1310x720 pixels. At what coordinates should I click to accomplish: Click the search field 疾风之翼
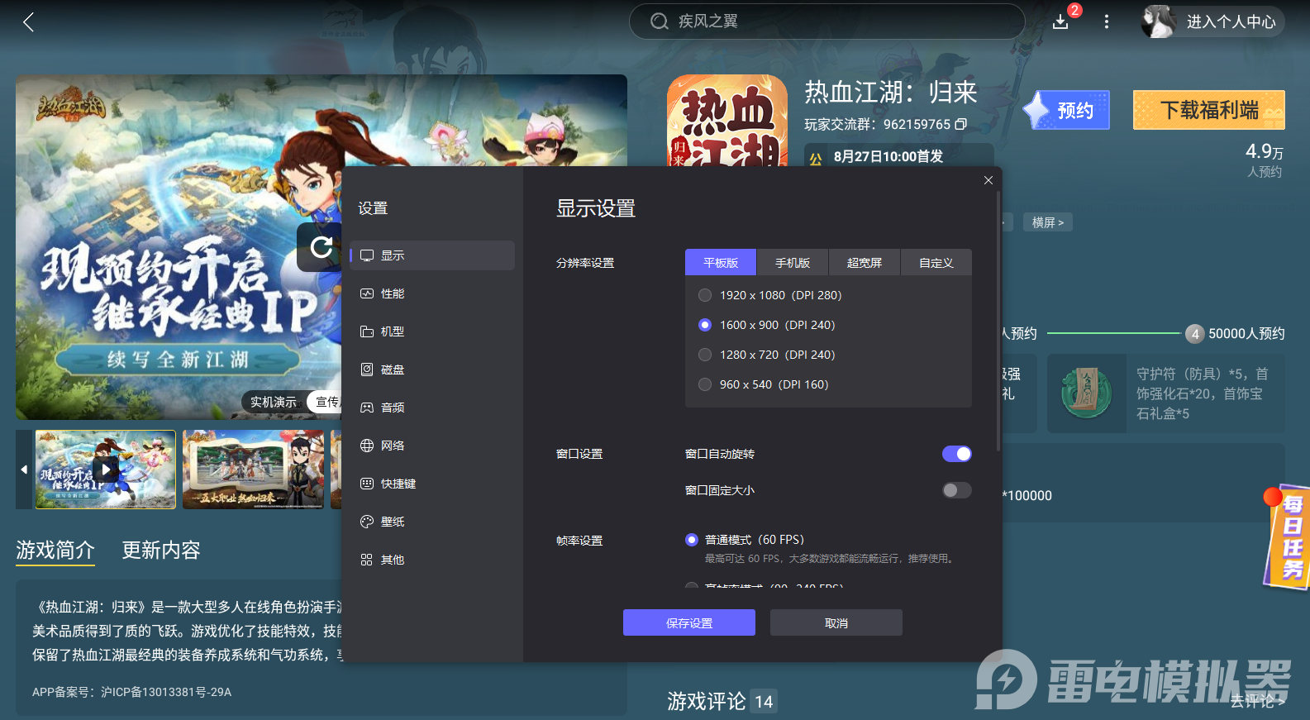[827, 21]
